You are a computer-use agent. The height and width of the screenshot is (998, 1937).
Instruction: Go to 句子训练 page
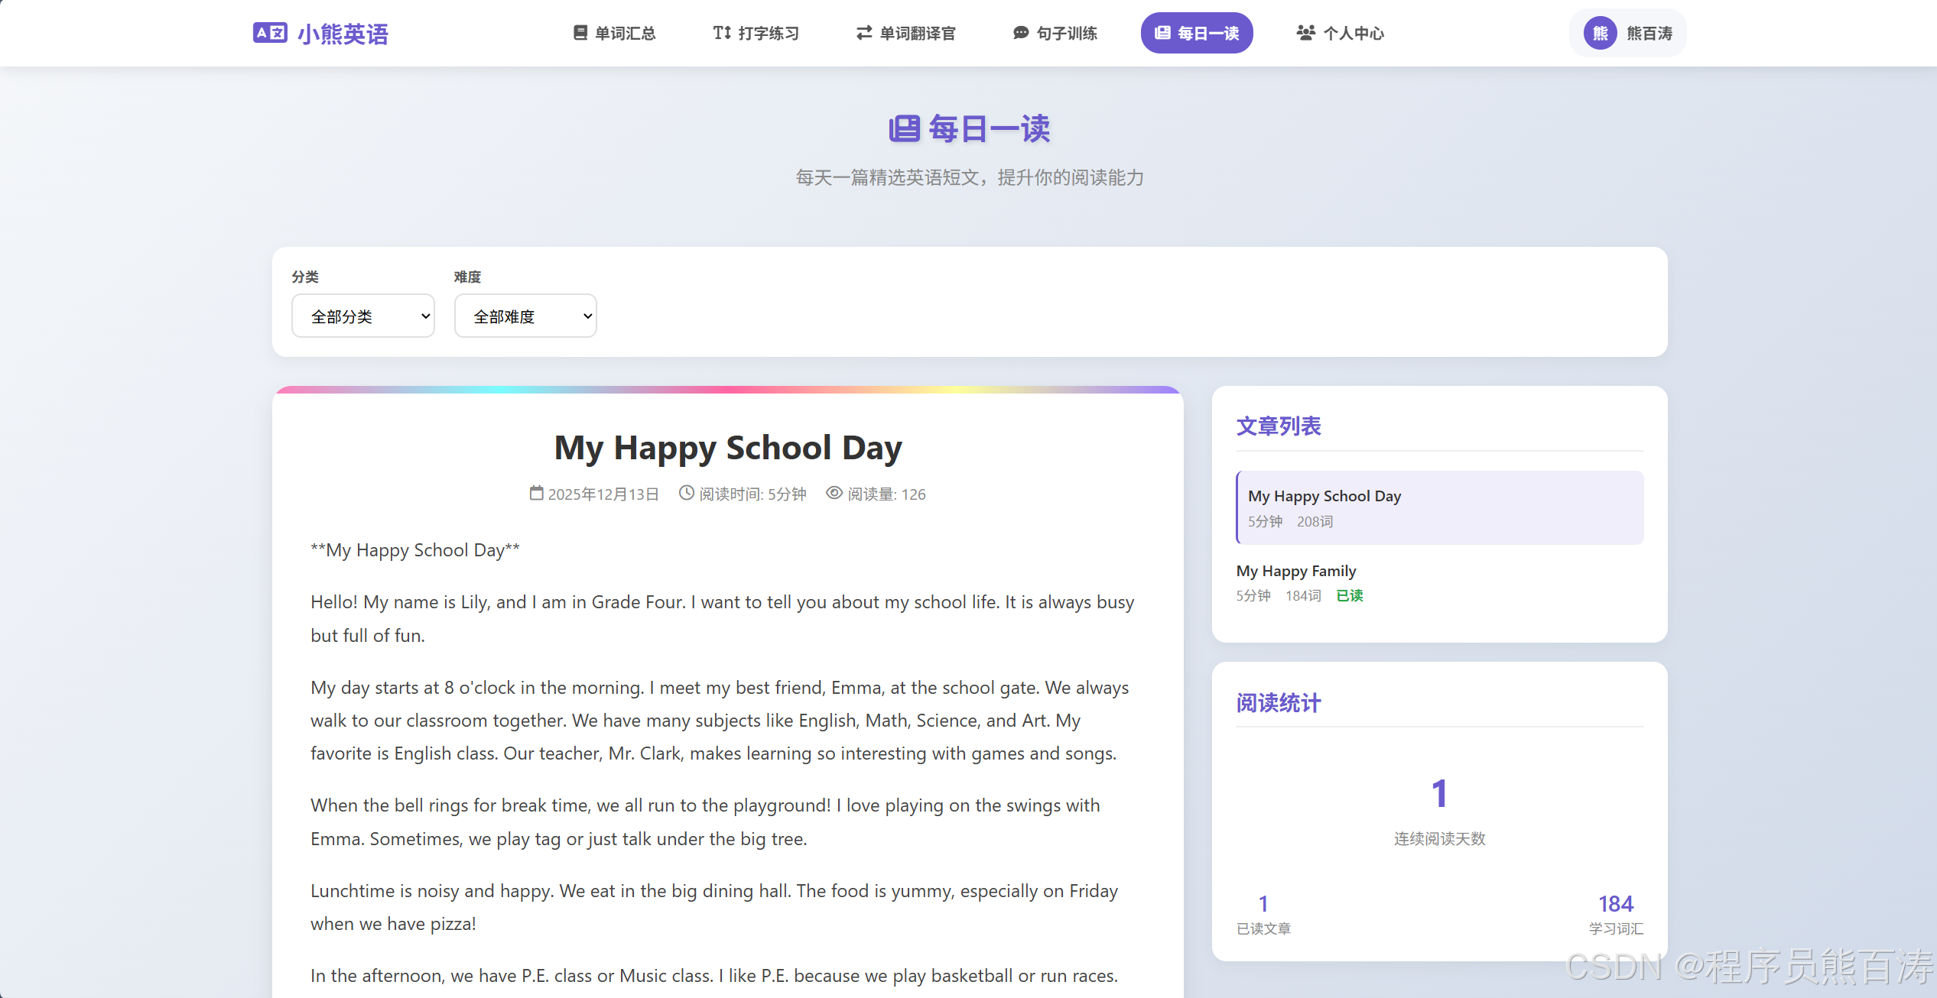point(1055,33)
